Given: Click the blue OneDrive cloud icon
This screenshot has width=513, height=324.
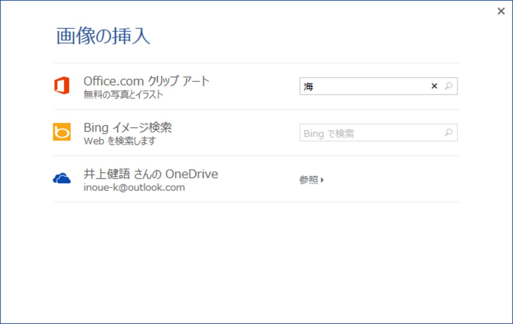Looking at the screenshot, I should pyautogui.click(x=62, y=179).
